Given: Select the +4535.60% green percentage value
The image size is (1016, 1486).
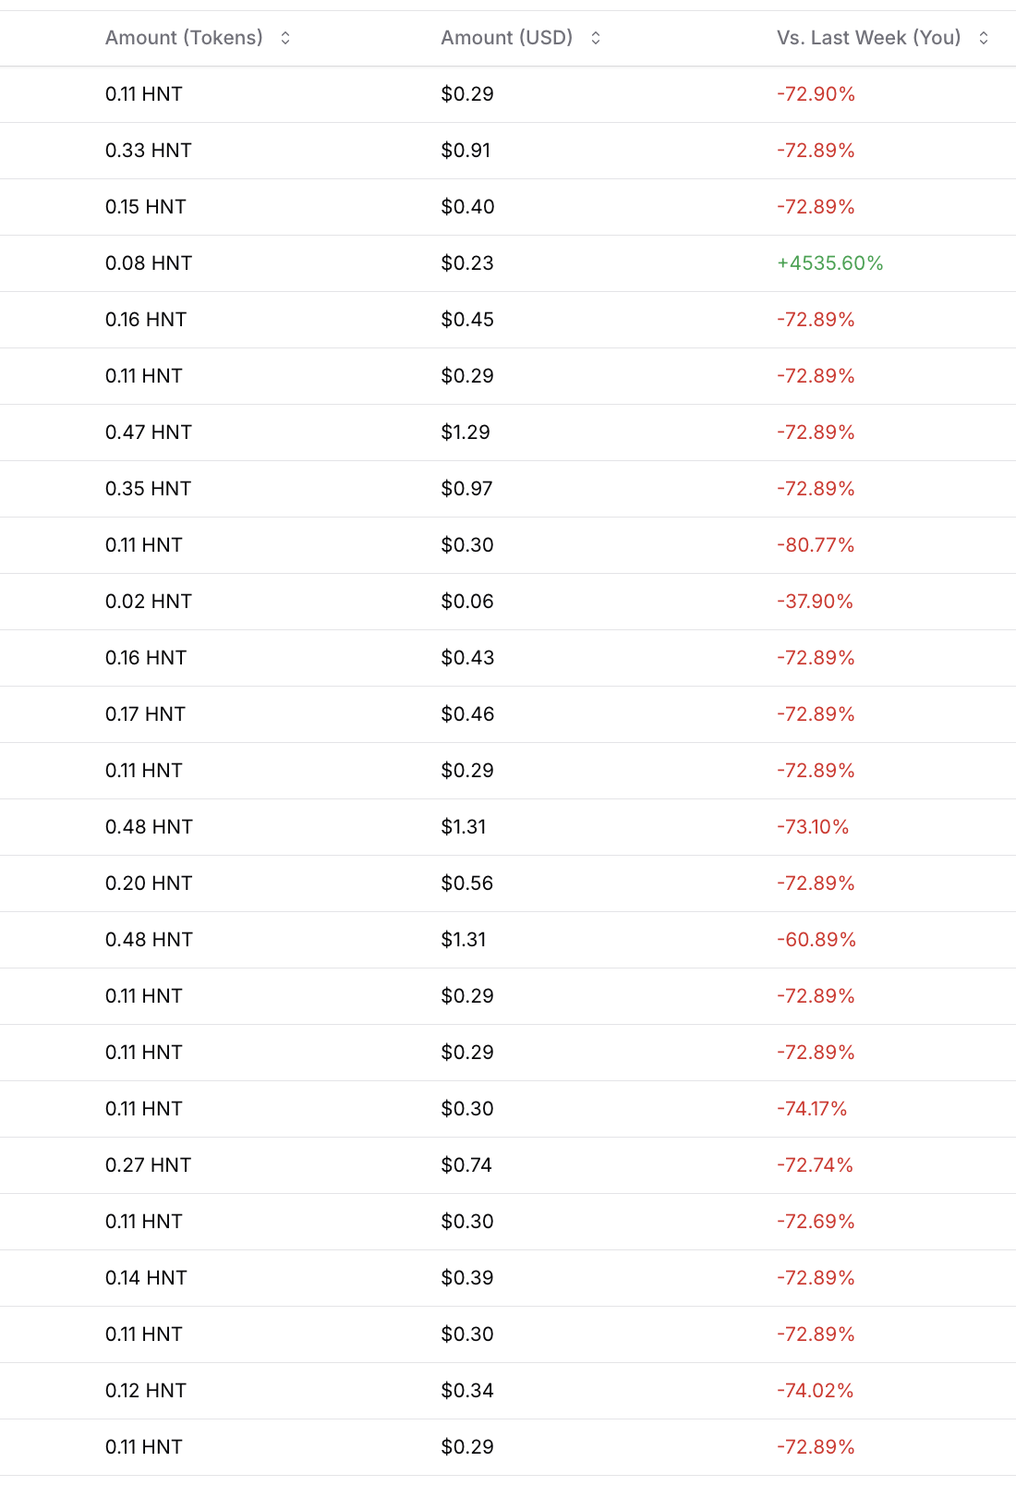Looking at the screenshot, I should (x=830, y=263).
